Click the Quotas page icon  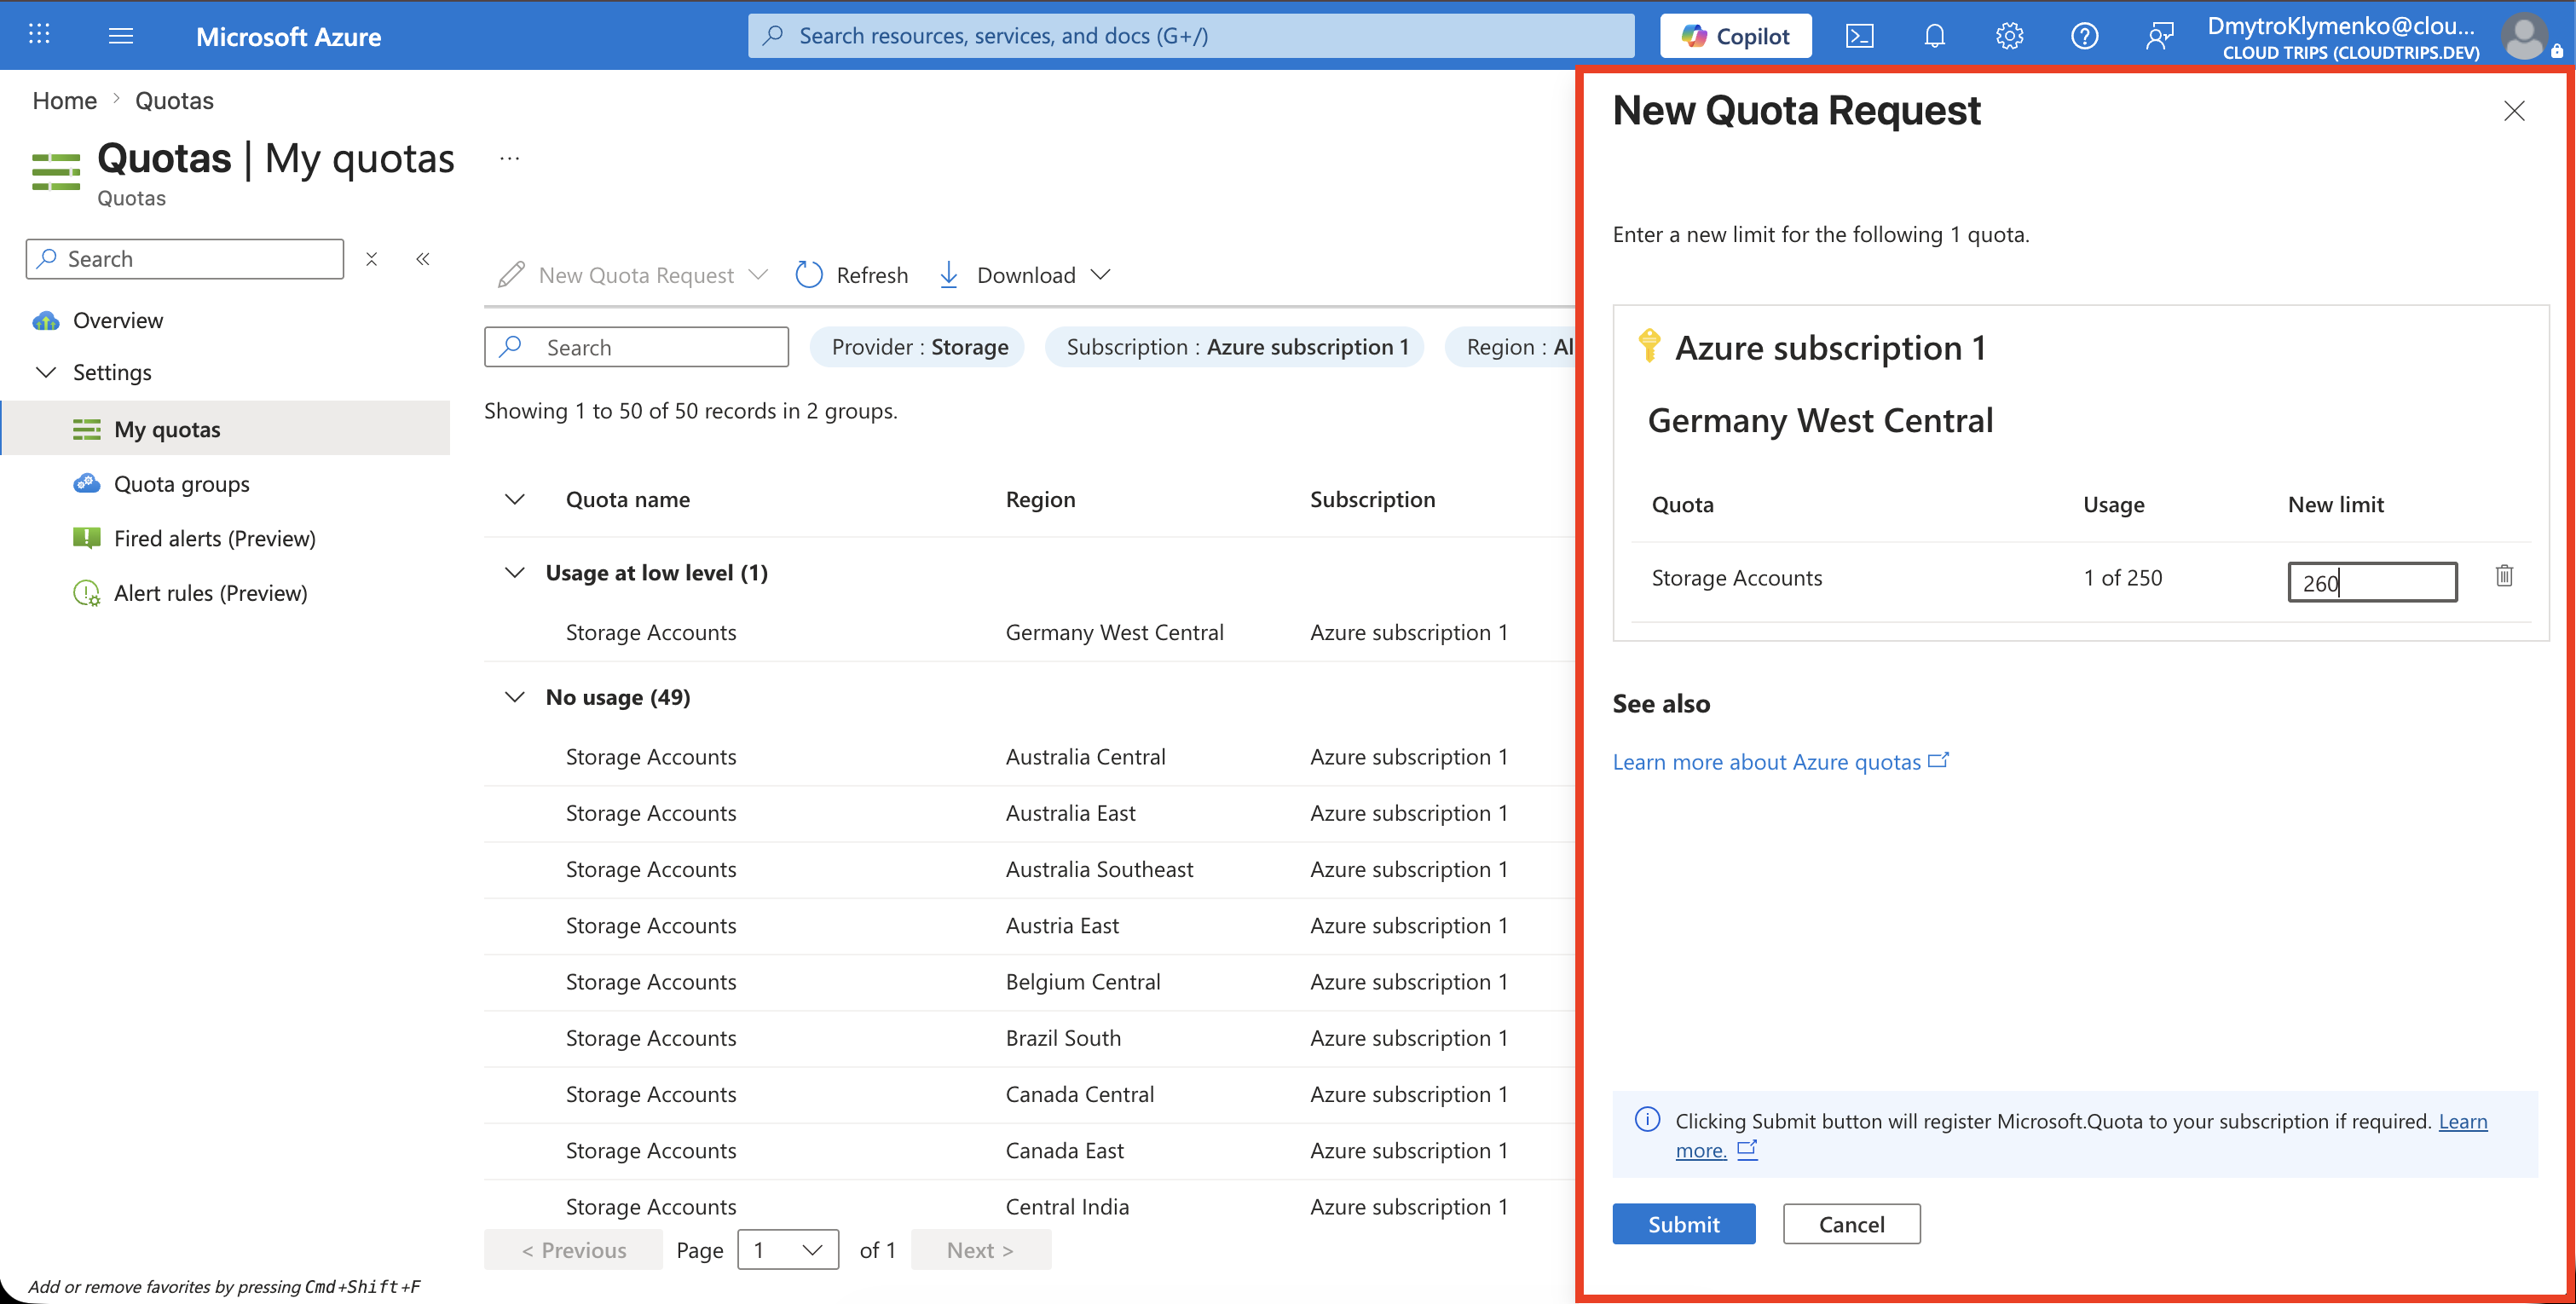point(56,171)
